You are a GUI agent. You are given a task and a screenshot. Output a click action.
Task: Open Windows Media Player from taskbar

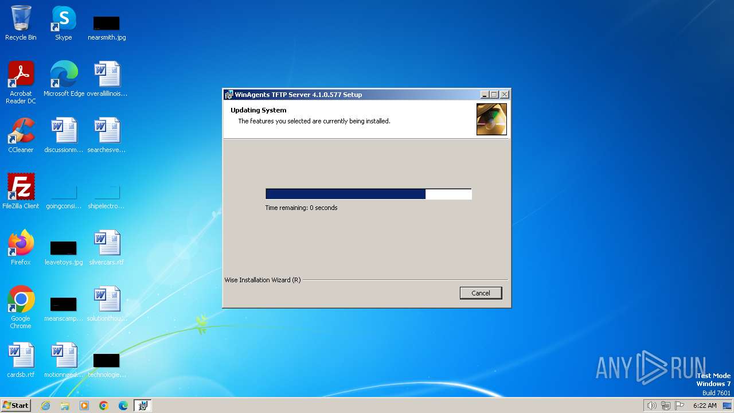coord(84,406)
